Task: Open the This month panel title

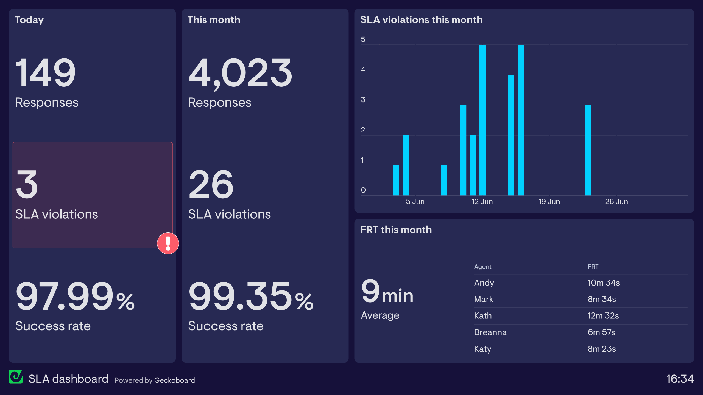Action: tap(214, 20)
